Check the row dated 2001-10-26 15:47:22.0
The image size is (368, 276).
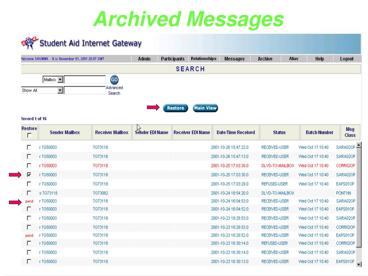(29, 147)
